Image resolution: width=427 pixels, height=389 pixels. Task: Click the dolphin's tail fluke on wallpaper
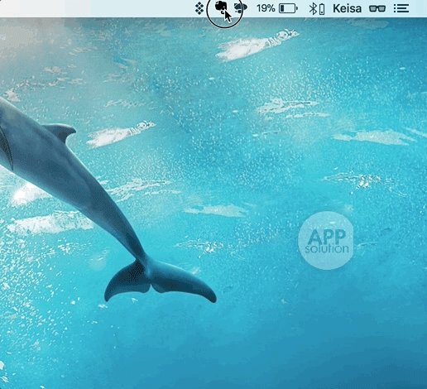click(159, 281)
